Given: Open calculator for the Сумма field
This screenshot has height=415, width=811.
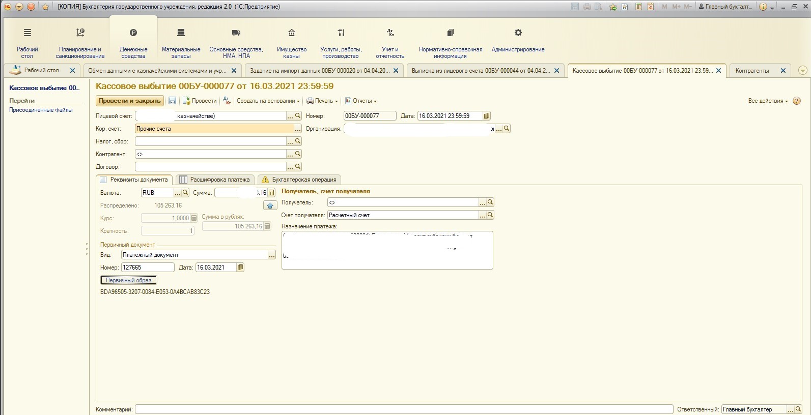Looking at the screenshot, I should (271, 193).
